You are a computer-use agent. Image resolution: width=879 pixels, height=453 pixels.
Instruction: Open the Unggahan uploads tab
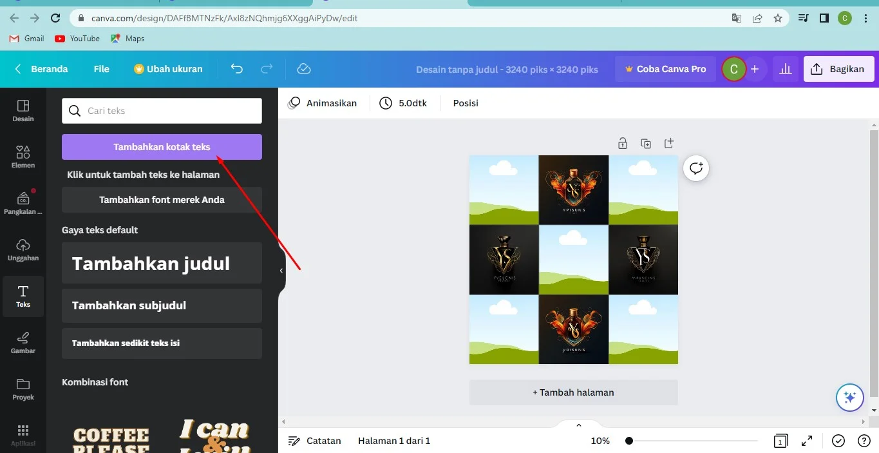[x=23, y=249]
